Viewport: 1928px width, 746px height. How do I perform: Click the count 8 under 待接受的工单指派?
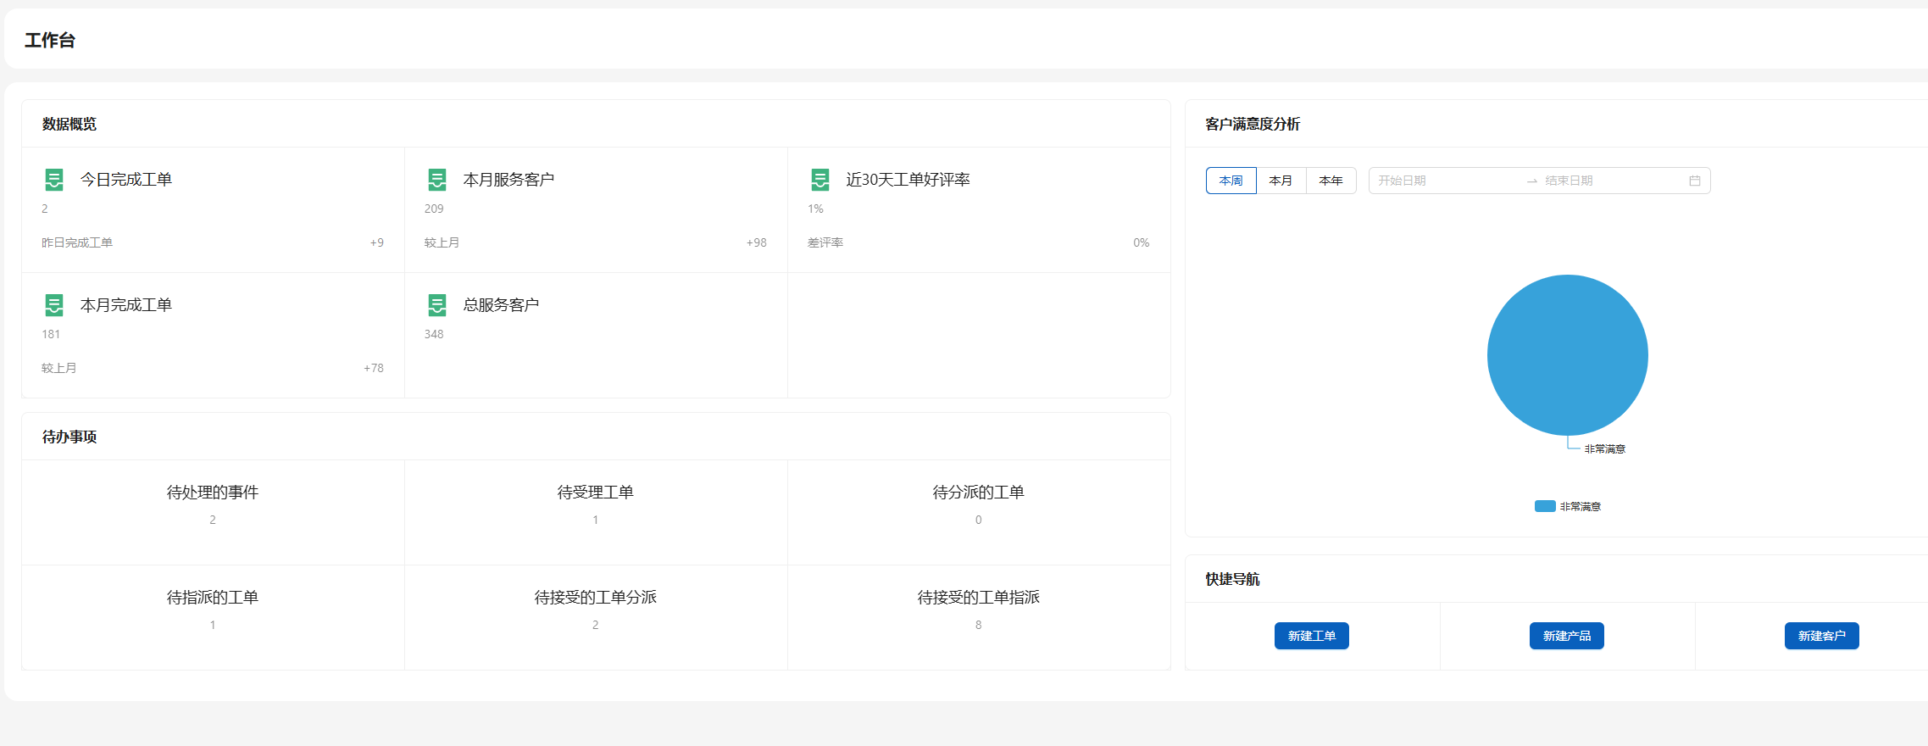pyautogui.click(x=979, y=625)
